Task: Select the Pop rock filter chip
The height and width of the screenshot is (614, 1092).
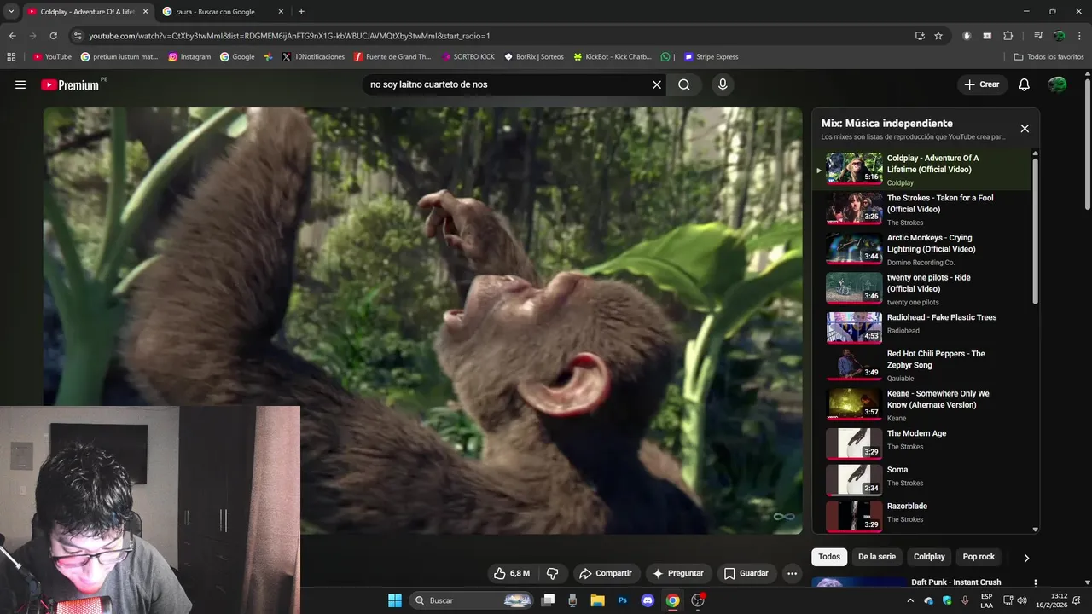Action: pos(979,557)
